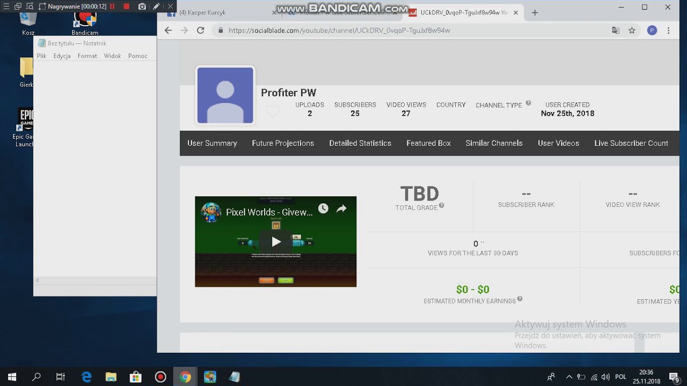Click the video Watch Later clock icon
The width and height of the screenshot is (687, 386).
point(323,209)
